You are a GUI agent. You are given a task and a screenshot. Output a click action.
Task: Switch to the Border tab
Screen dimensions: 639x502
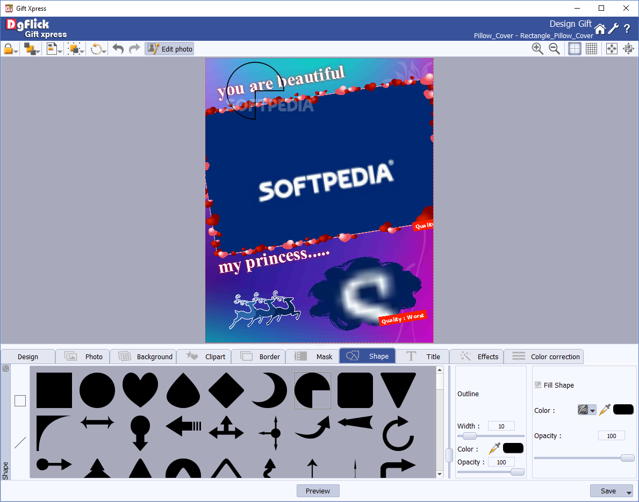click(259, 357)
